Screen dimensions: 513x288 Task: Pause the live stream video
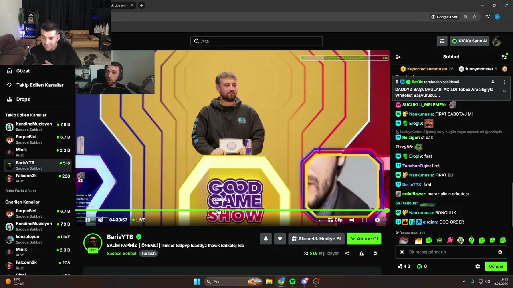[x=87, y=220]
